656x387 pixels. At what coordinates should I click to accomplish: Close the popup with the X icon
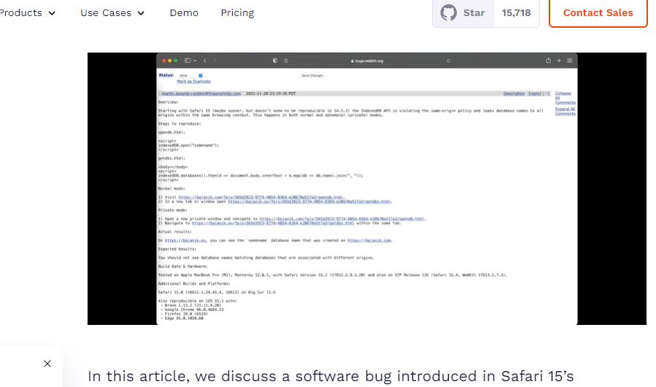coord(47,364)
